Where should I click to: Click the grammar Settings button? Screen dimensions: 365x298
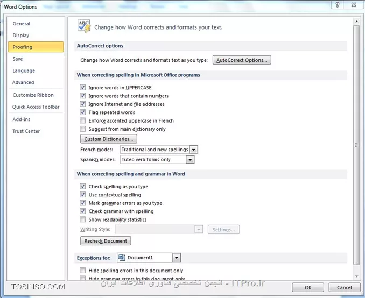click(223, 230)
